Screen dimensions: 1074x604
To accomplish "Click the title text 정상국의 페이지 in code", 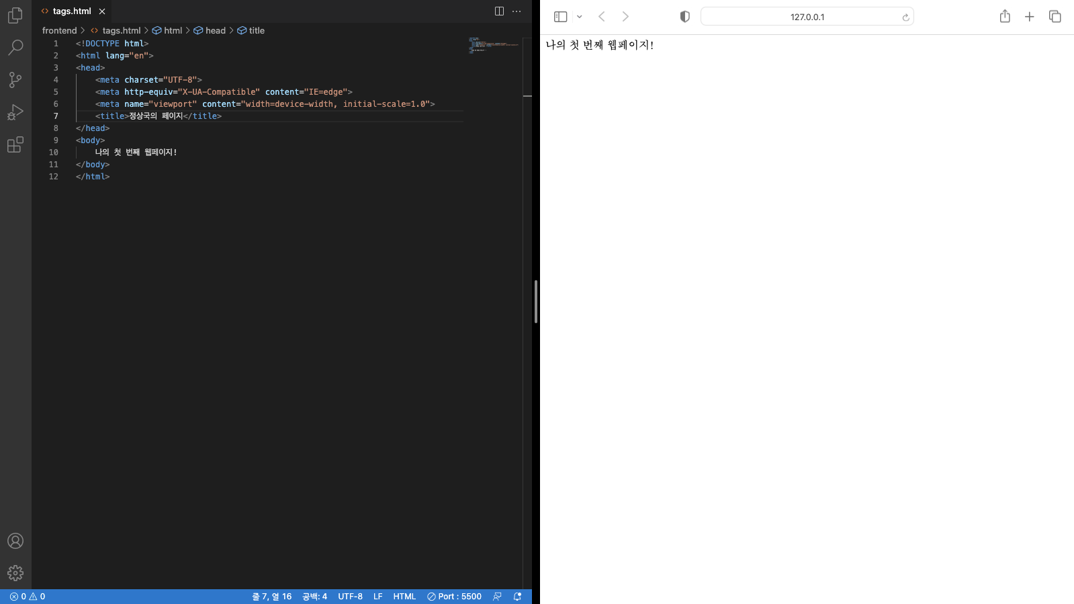I will tap(155, 116).
